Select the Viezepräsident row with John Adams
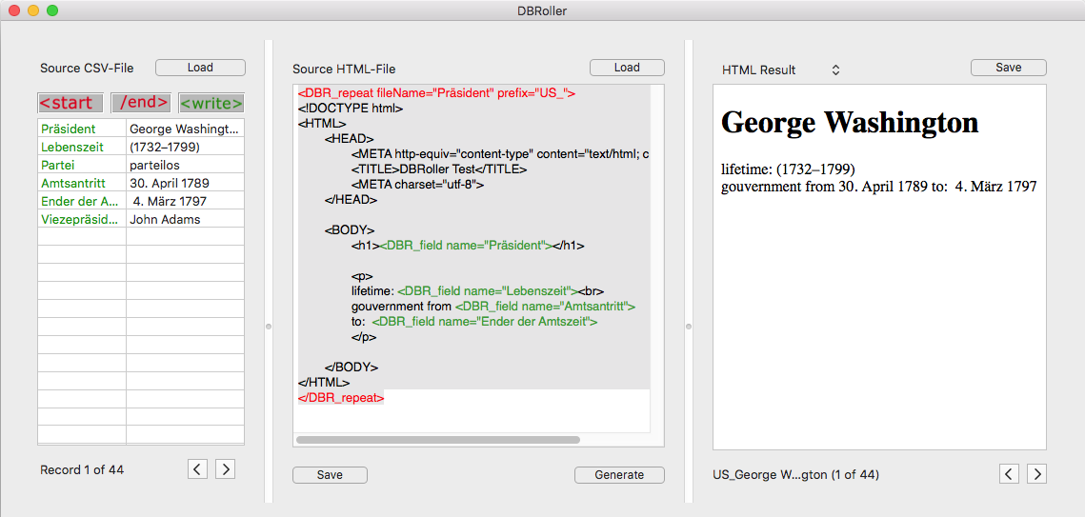1085x517 pixels. coord(140,219)
